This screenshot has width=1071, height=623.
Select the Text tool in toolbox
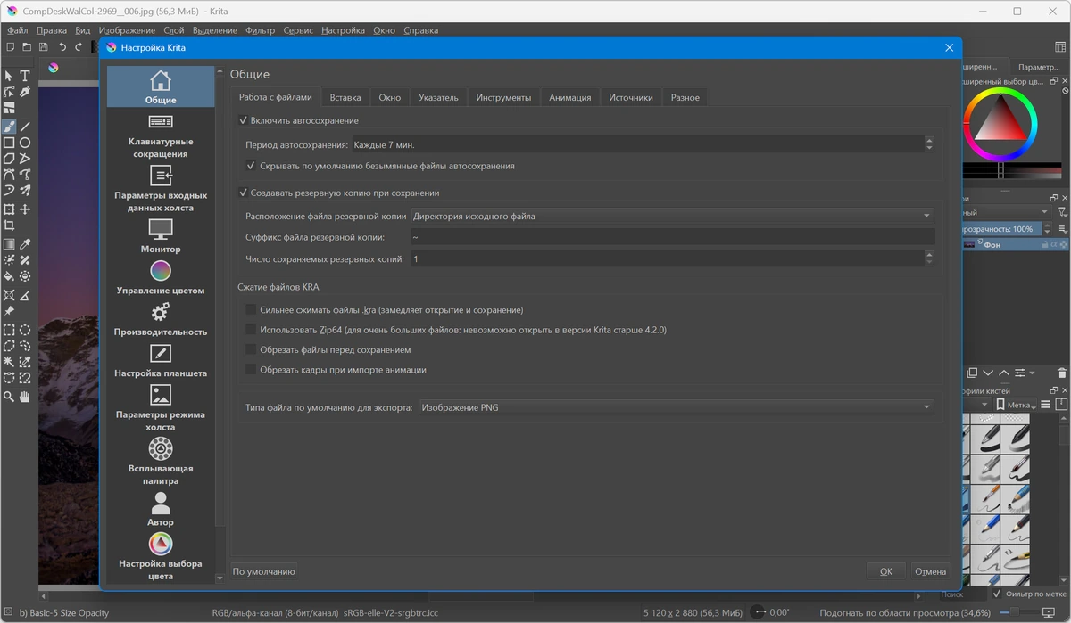tap(26, 76)
